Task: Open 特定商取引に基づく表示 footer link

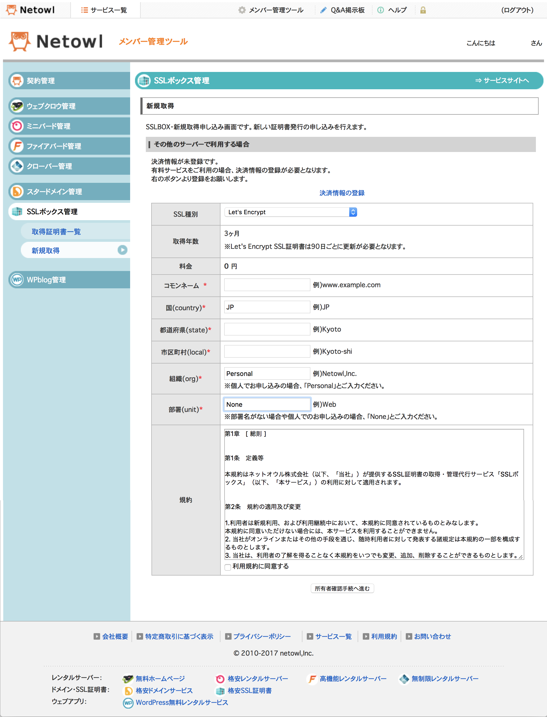Action: 179,637
